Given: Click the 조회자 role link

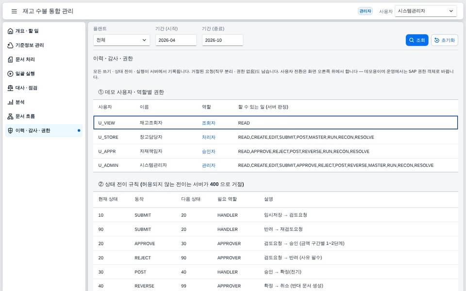Looking at the screenshot, I should pyautogui.click(x=208, y=123).
